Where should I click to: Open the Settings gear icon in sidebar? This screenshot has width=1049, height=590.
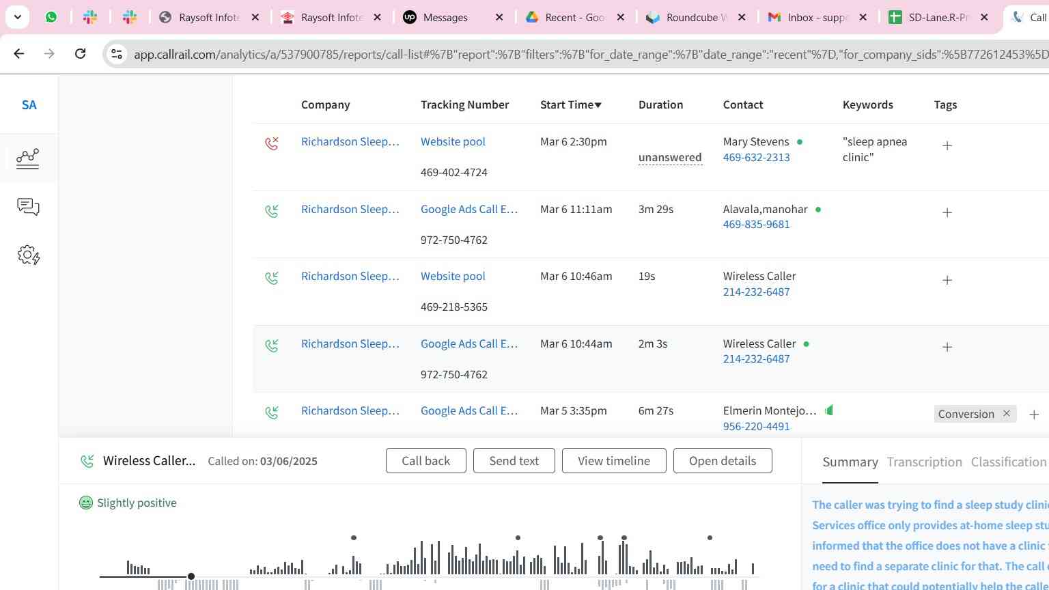28,255
